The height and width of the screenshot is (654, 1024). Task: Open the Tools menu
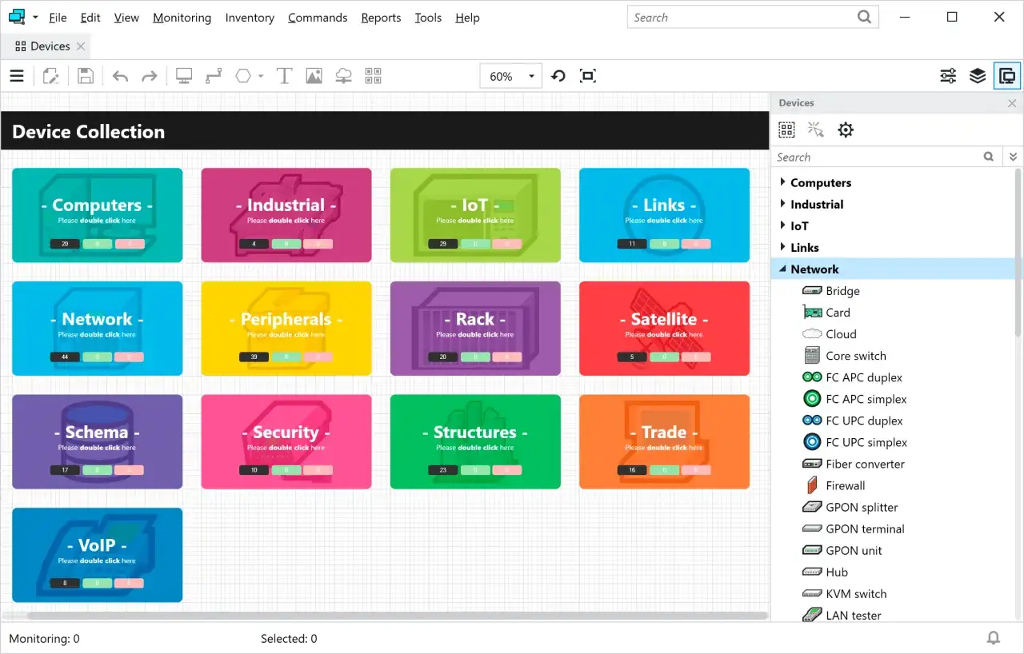click(428, 18)
